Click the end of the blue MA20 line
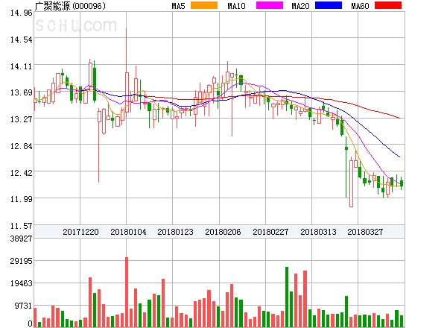Screen dimensions: 447x328 (x=399, y=157)
